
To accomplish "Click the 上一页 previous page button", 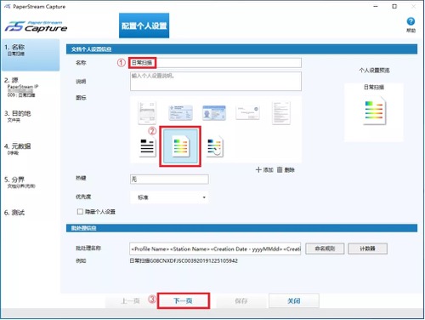I will (x=131, y=300).
